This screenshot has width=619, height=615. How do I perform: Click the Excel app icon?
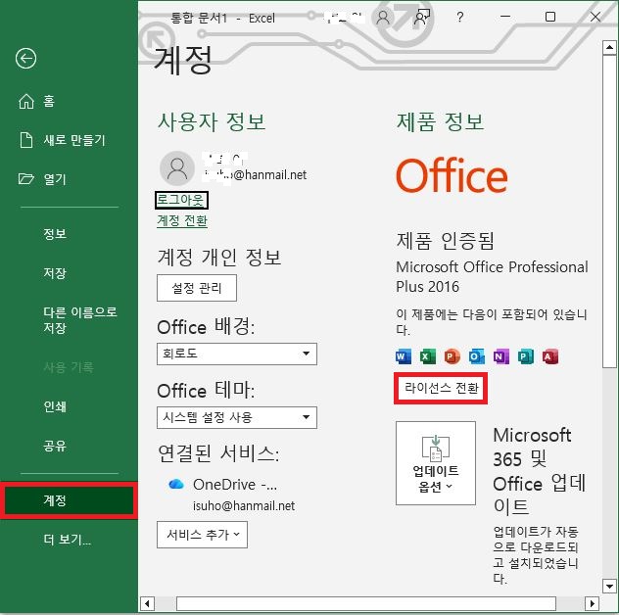(428, 356)
